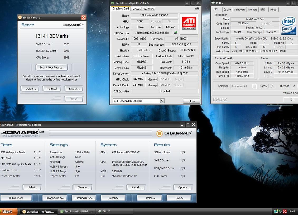Switch to the Validation tab
This screenshot has height=215, width=298.
[149, 9]
